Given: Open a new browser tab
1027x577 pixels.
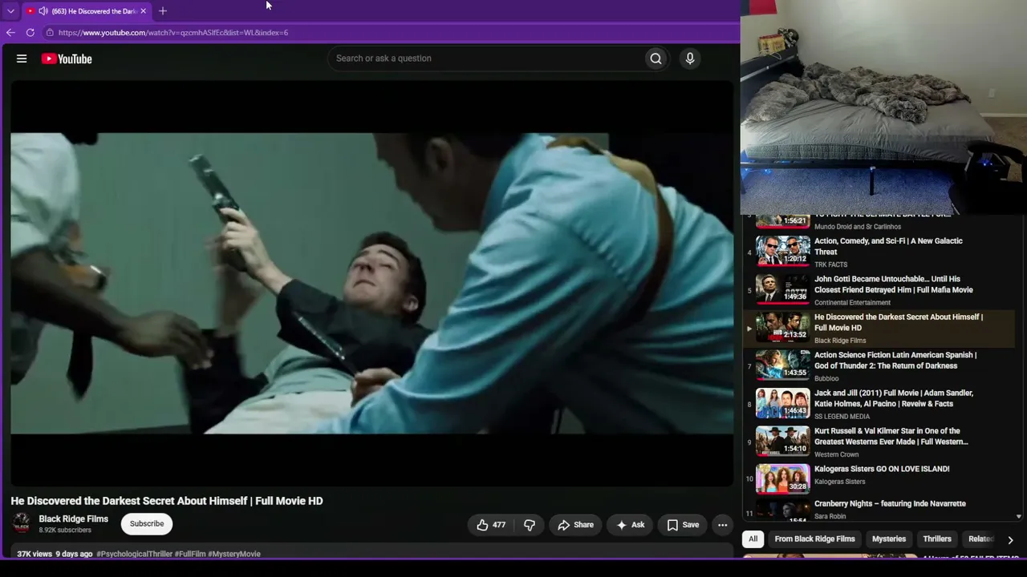Looking at the screenshot, I should pyautogui.click(x=163, y=11).
